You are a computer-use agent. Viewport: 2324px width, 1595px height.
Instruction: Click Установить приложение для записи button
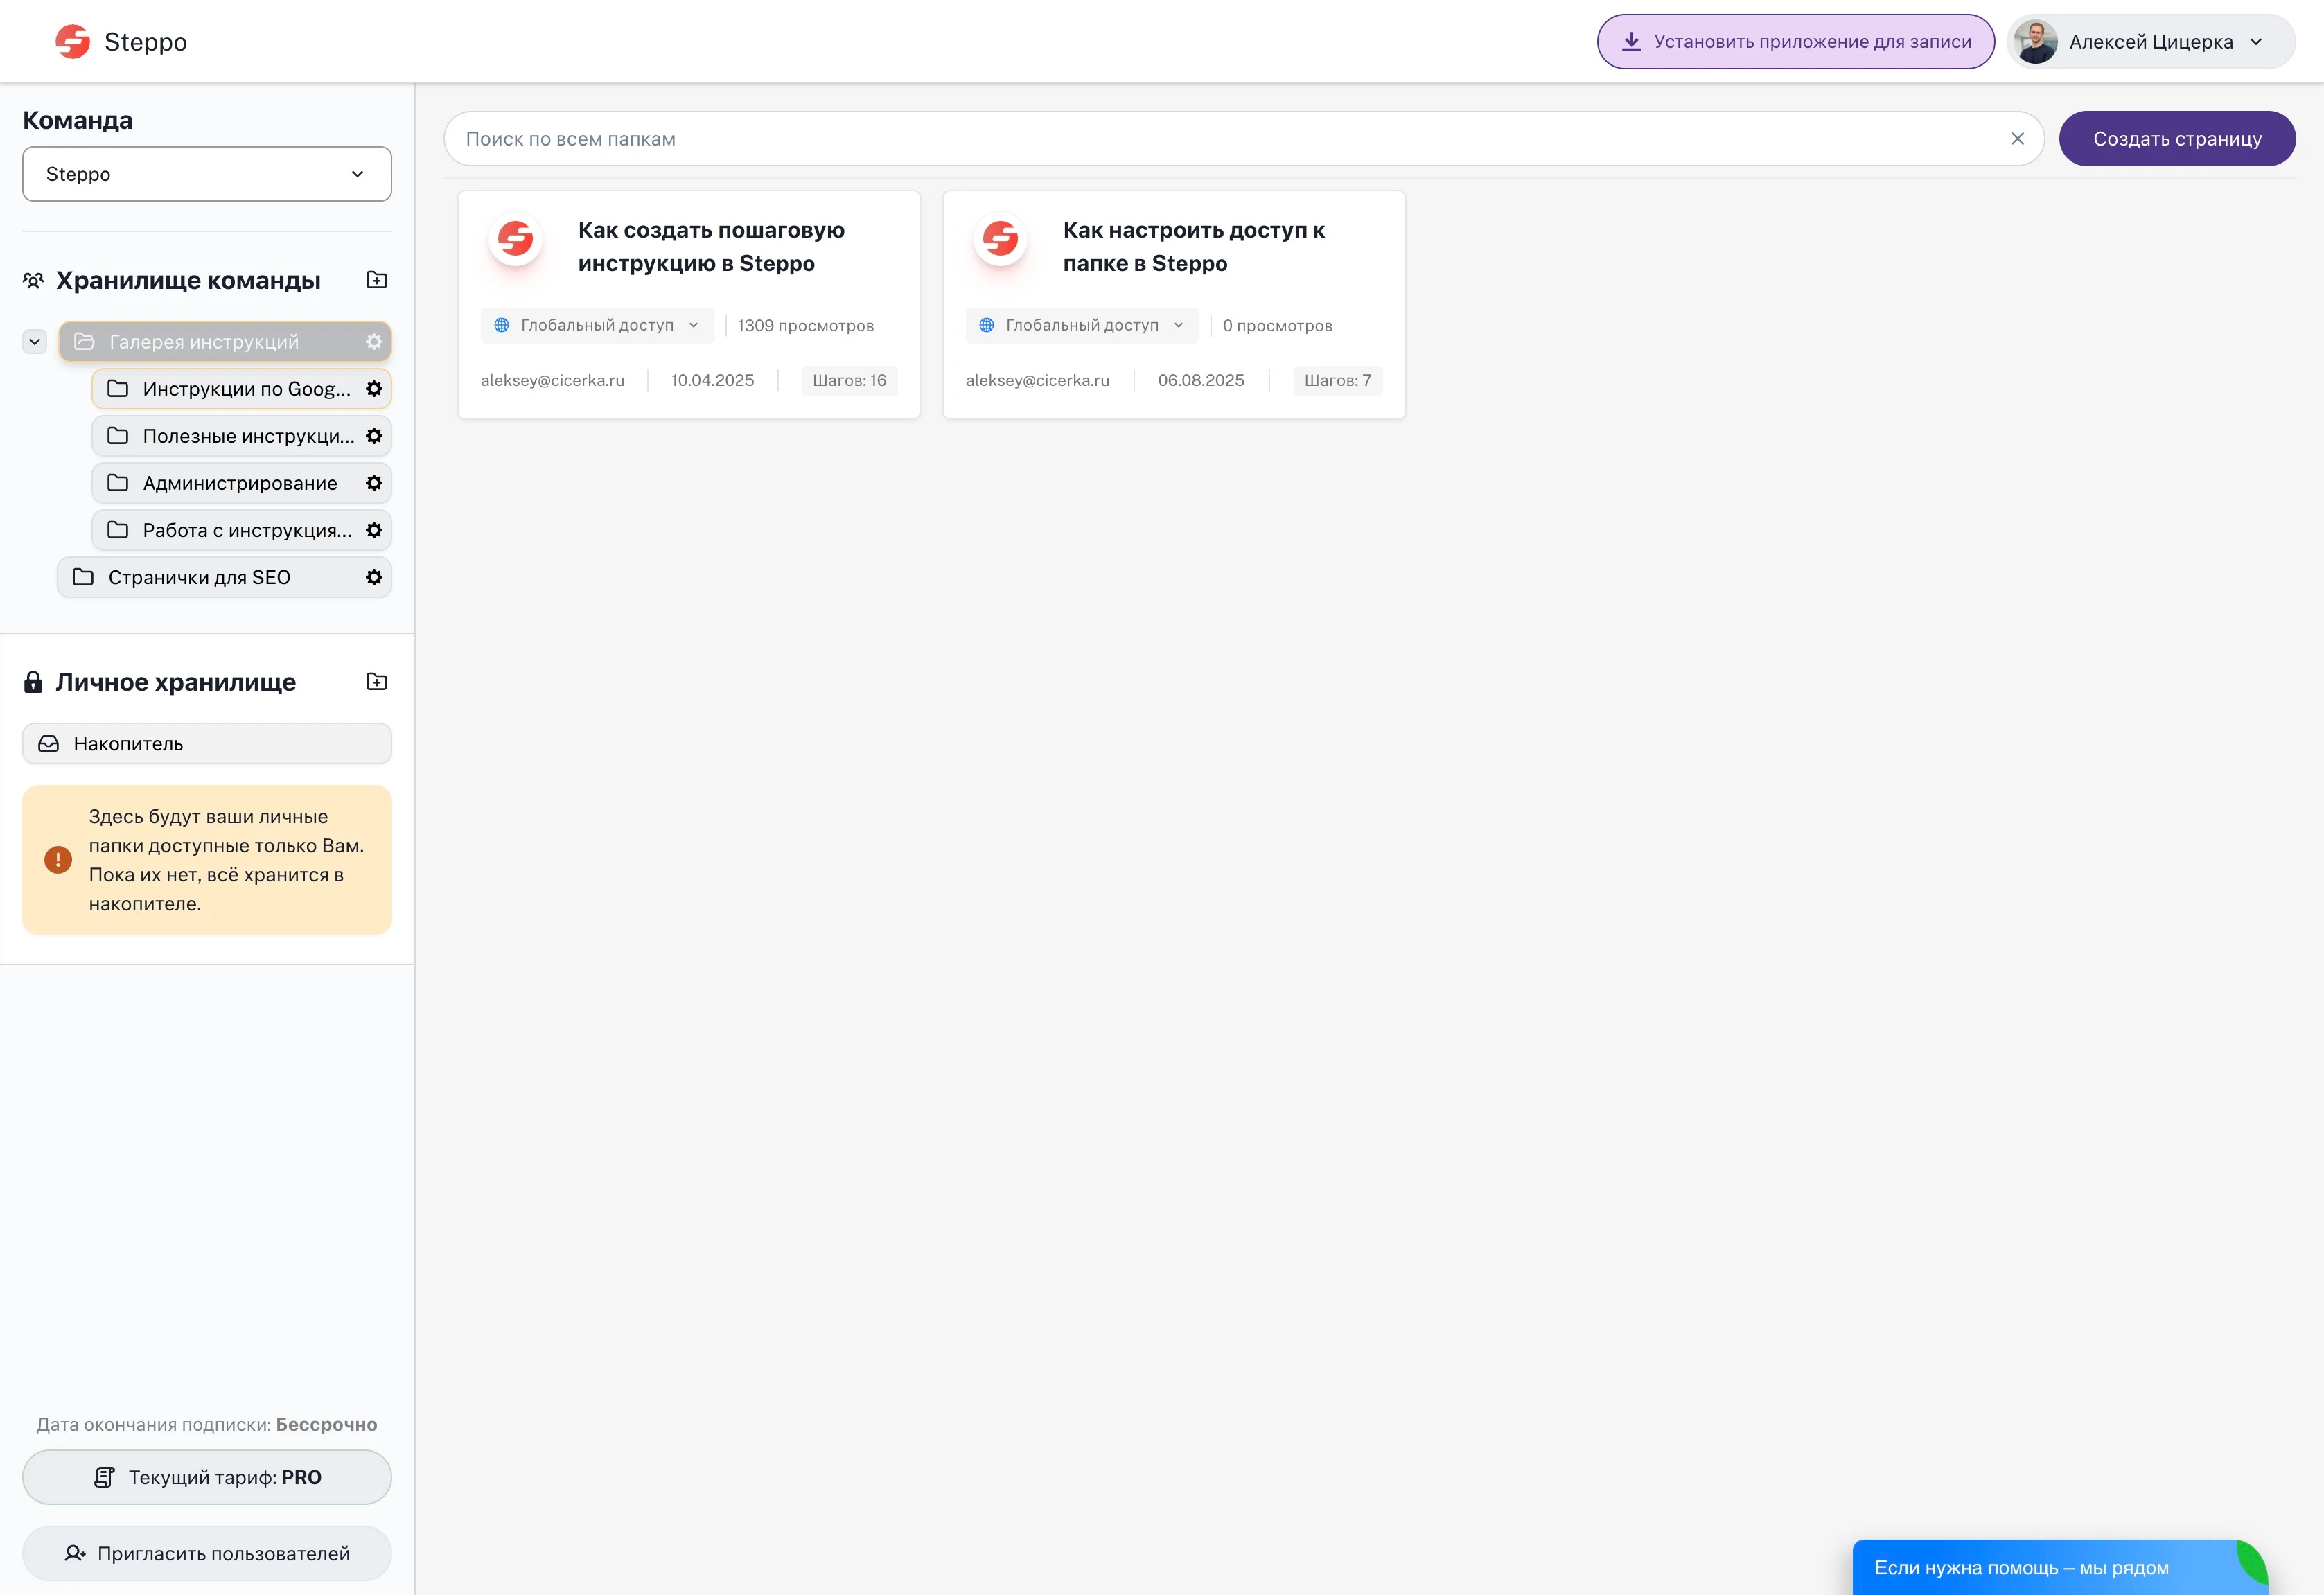click(1795, 42)
